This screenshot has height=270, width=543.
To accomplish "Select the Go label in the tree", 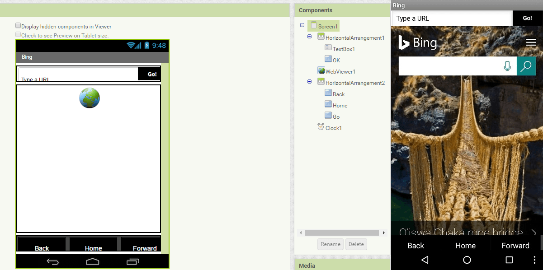I will coord(336,116).
